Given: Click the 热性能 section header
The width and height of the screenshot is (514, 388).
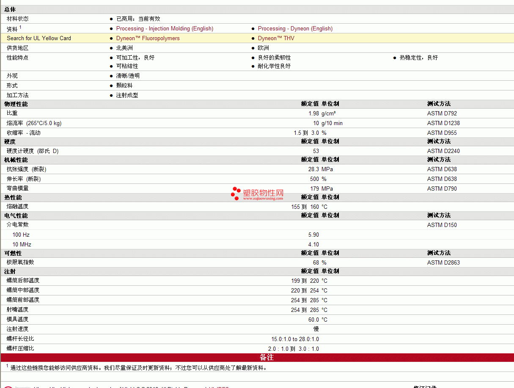Looking at the screenshot, I should tap(13, 197).
